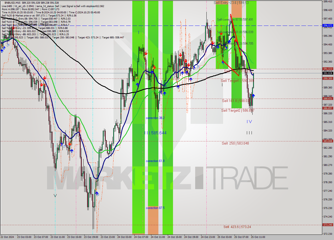
Task: Click the red 586.897 price tag on axis
Action: tap(328, 108)
